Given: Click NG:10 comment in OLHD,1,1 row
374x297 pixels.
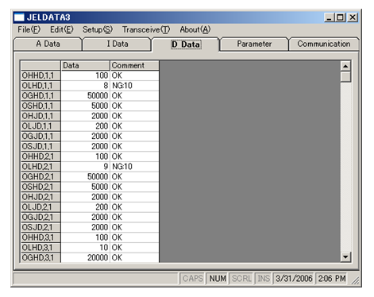Looking at the screenshot, I should tap(134, 86).
